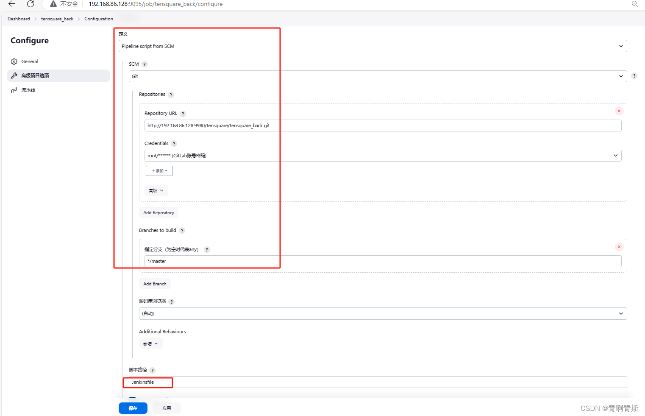
Task: Open the Credentials dropdown showing root/******
Action: [x=383, y=156]
